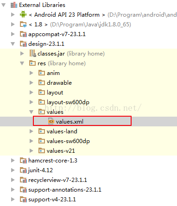Select the classes.jar label
The height and width of the screenshot is (206, 177).
pyautogui.click(x=51, y=54)
